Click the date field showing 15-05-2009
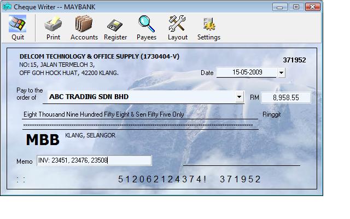The image size is (350, 219). (x=247, y=73)
